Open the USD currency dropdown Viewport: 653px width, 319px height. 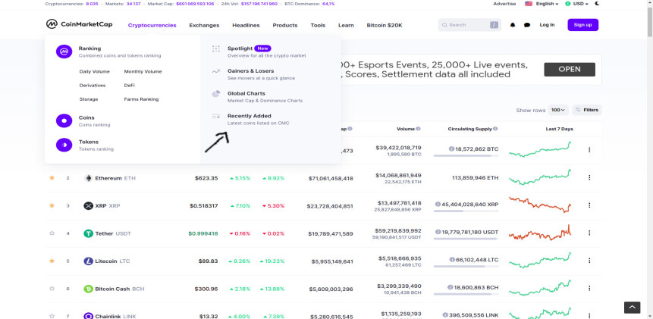577,4
